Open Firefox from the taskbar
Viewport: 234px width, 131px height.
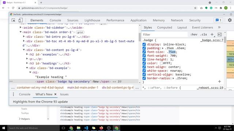[101, 128]
